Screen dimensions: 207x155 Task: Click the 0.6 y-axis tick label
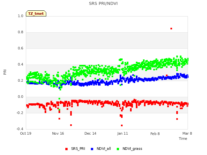point(20,48)
